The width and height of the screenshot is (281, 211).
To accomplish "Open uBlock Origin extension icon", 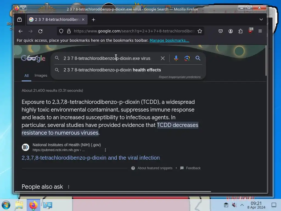I will (251, 31).
